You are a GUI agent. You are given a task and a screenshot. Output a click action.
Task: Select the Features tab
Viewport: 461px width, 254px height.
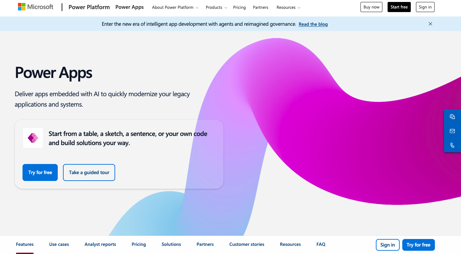click(25, 244)
